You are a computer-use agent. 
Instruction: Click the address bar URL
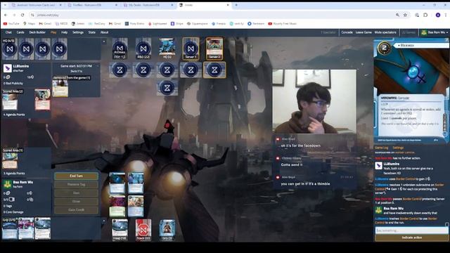pos(48,15)
